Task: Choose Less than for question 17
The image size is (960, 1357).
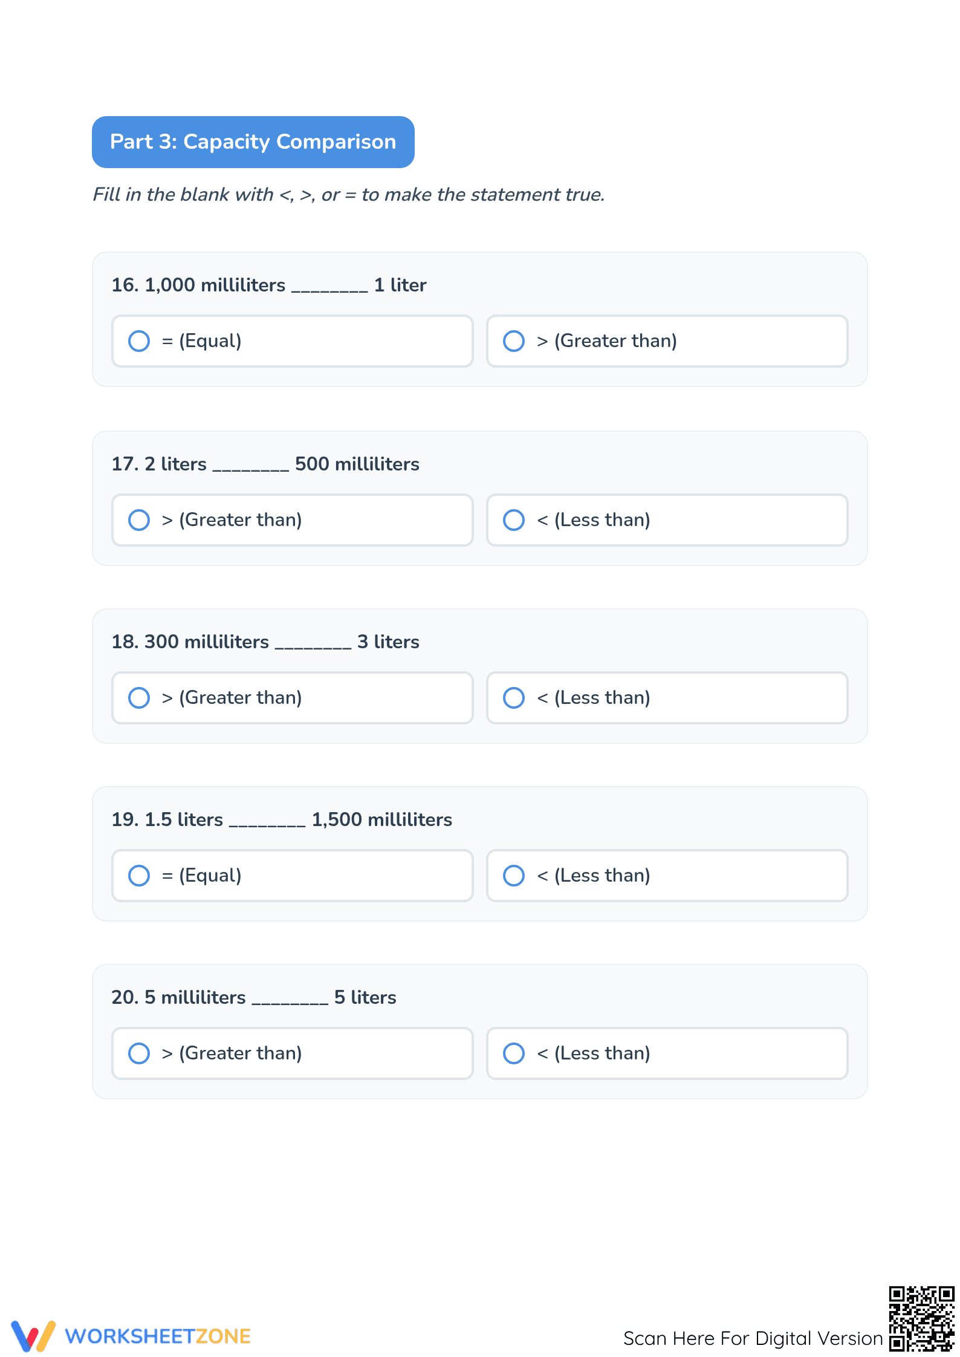Action: [x=514, y=520]
